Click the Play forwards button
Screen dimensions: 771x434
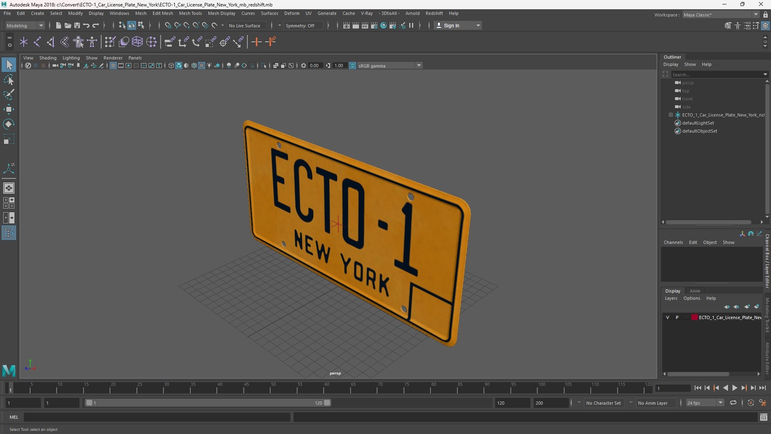click(734, 388)
